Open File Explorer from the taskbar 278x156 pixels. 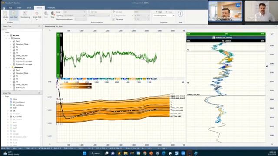coord(126,153)
